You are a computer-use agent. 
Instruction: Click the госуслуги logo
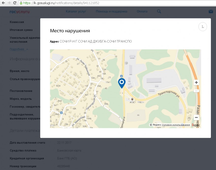pos(20,12)
